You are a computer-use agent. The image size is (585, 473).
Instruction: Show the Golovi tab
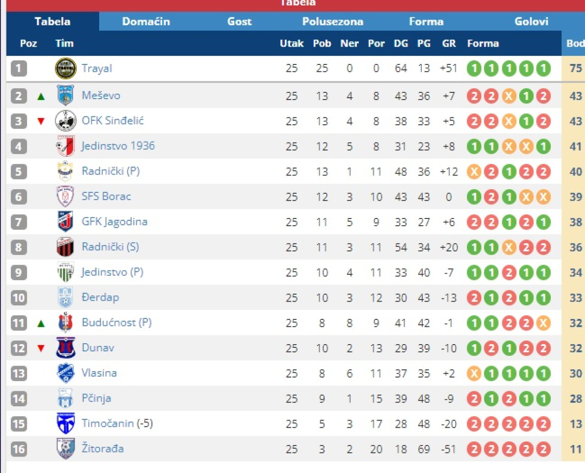pos(531,21)
